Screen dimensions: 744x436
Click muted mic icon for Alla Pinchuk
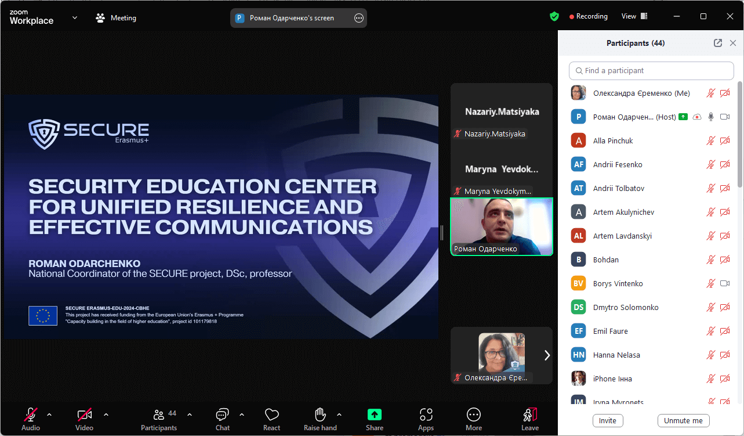tap(711, 140)
